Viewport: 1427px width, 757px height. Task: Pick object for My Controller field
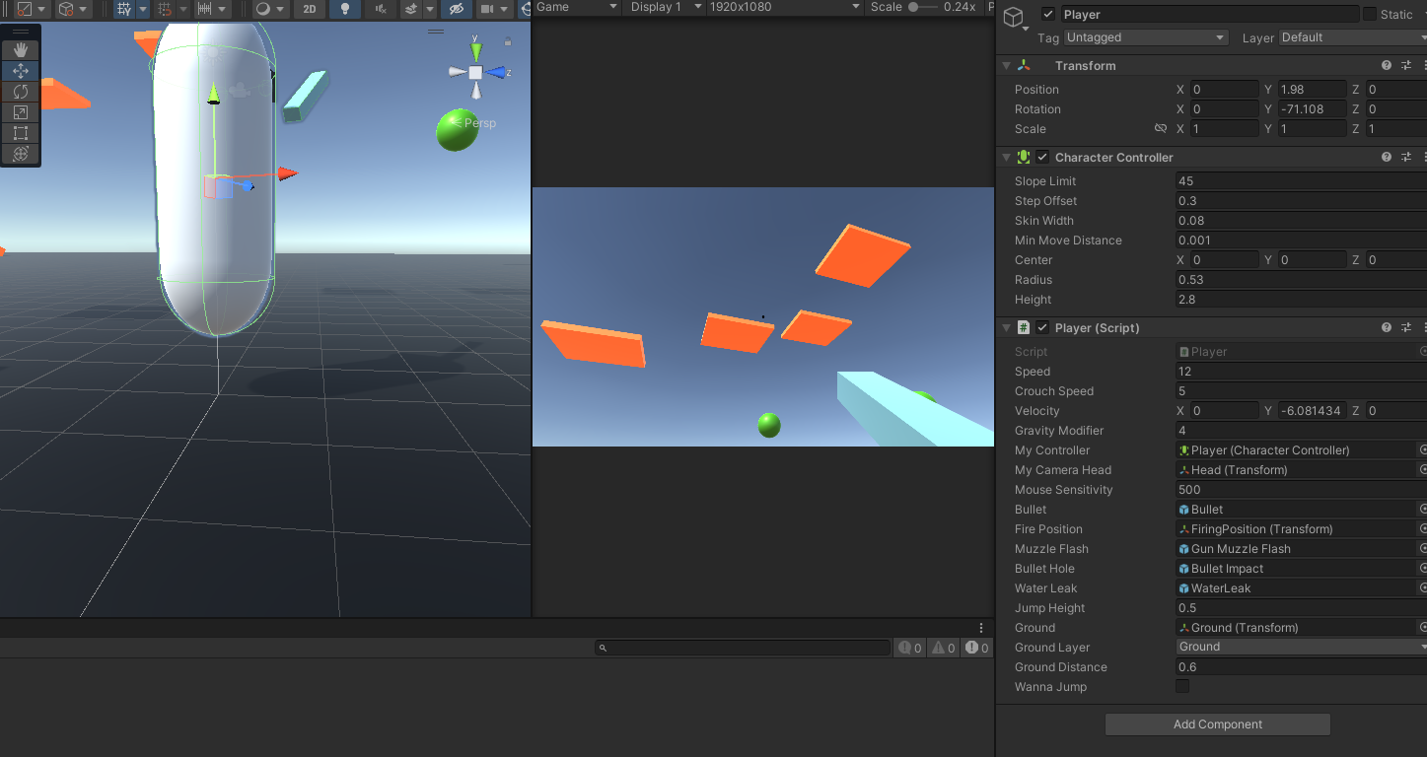coord(1423,450)
